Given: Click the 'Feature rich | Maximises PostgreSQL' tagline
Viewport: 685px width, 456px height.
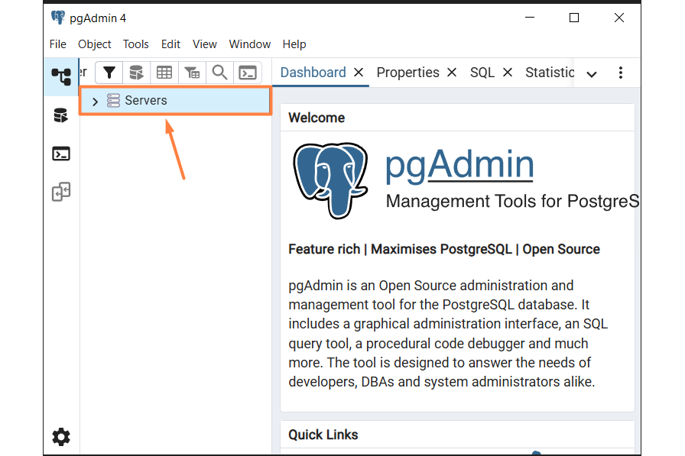Looking at the screenshot, I should (444, 249).
